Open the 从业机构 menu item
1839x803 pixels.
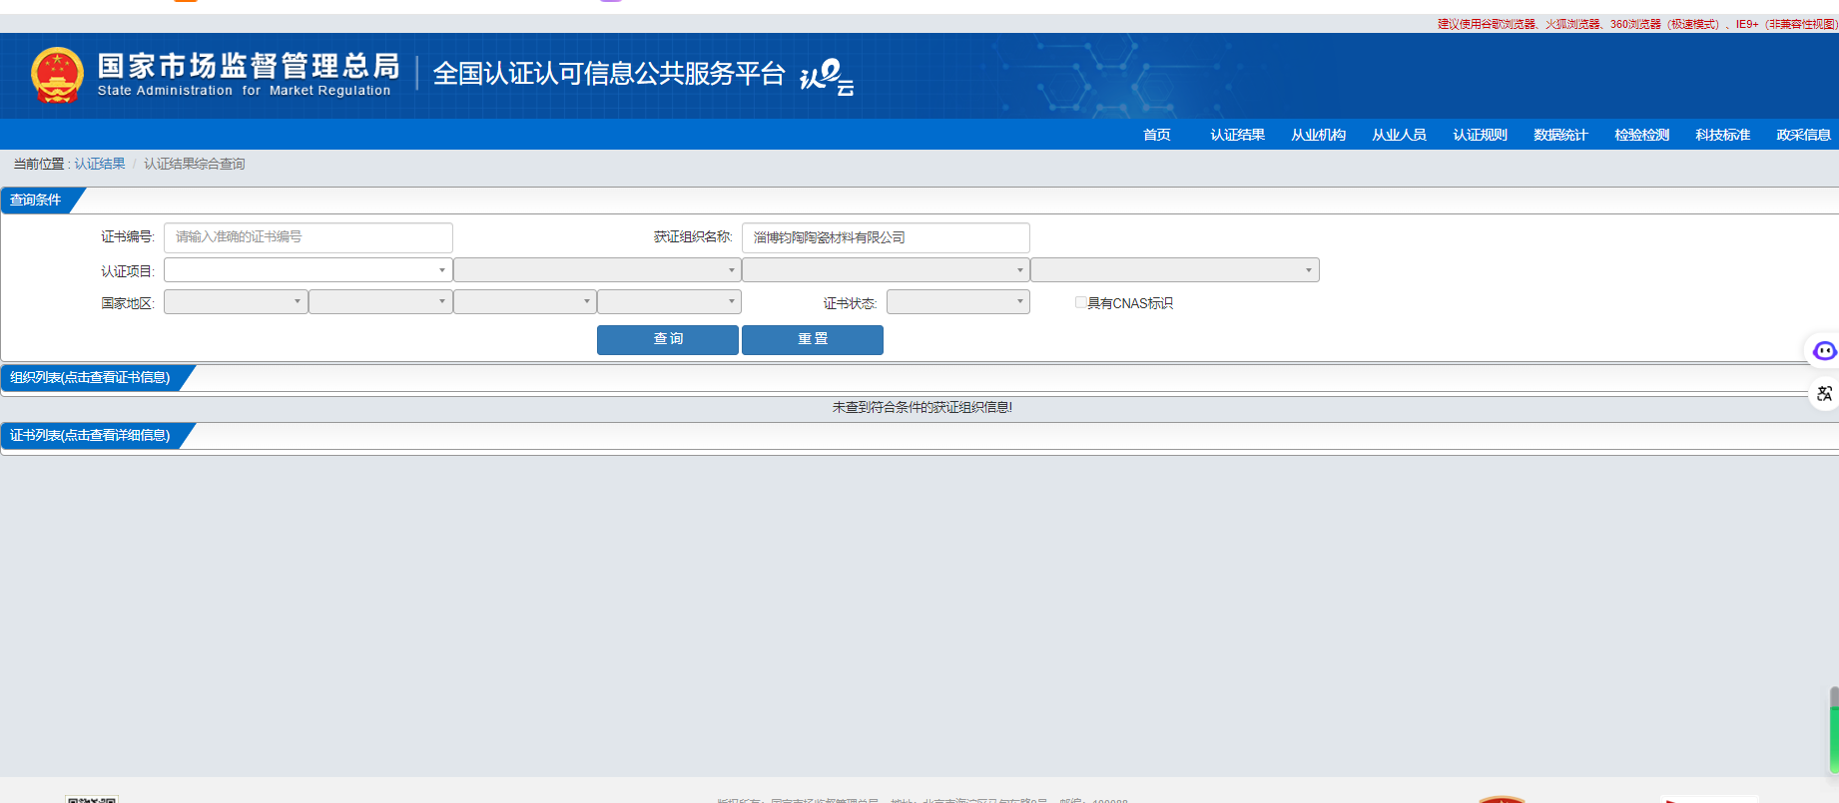coord(1319,135)
